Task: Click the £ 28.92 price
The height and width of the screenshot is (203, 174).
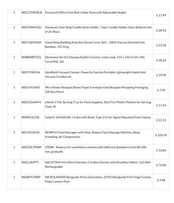Action: [161, 30]
